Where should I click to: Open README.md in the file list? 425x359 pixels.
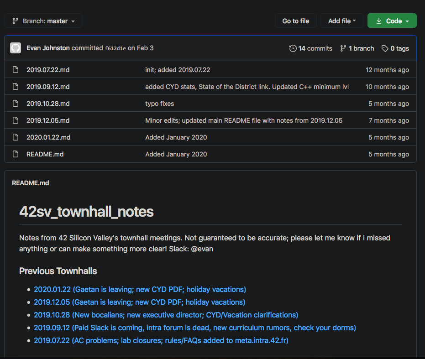click(x=45, y=154)
